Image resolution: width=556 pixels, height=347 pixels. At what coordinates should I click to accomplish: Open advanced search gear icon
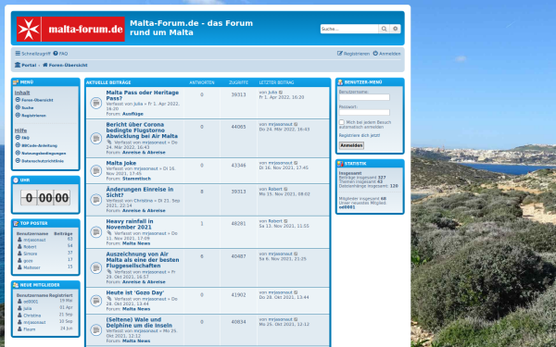coord(396,29)
